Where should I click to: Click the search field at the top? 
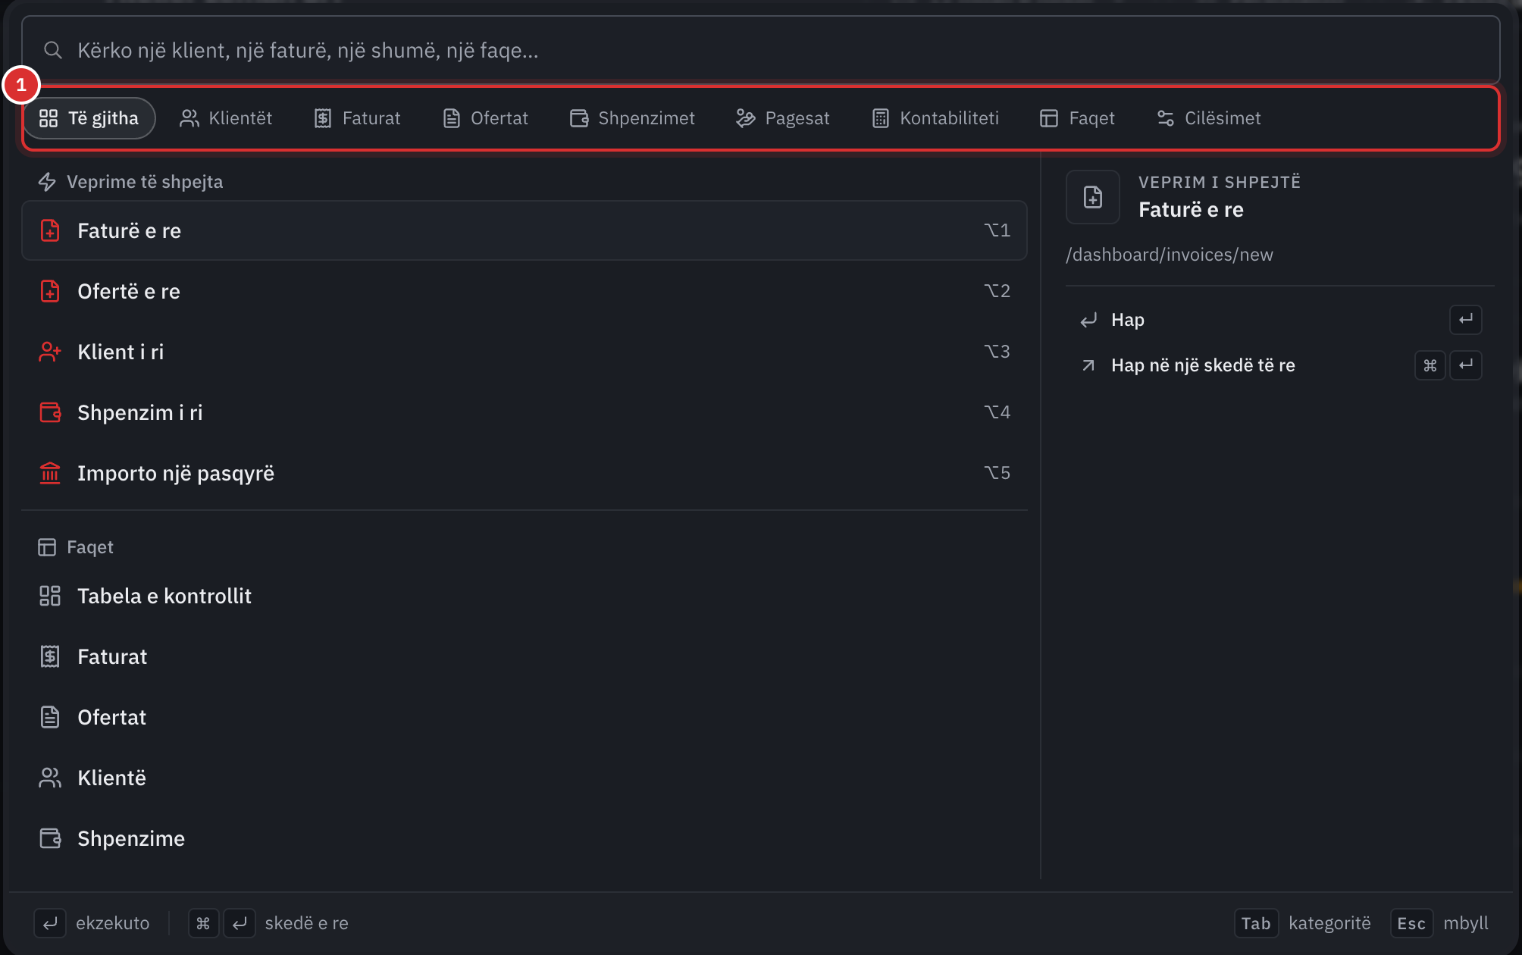tap(760, 50)
